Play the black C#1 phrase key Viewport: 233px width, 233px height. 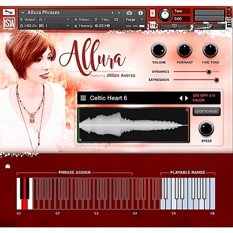(22, 188)
